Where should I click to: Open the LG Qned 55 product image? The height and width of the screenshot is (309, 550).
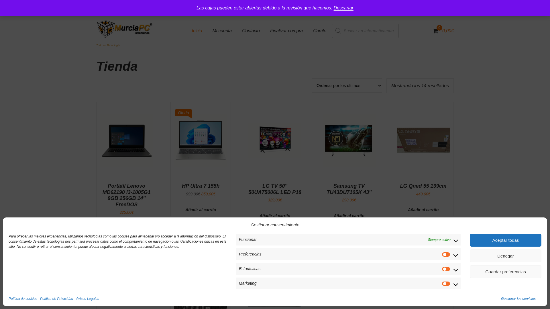(423, 140)
